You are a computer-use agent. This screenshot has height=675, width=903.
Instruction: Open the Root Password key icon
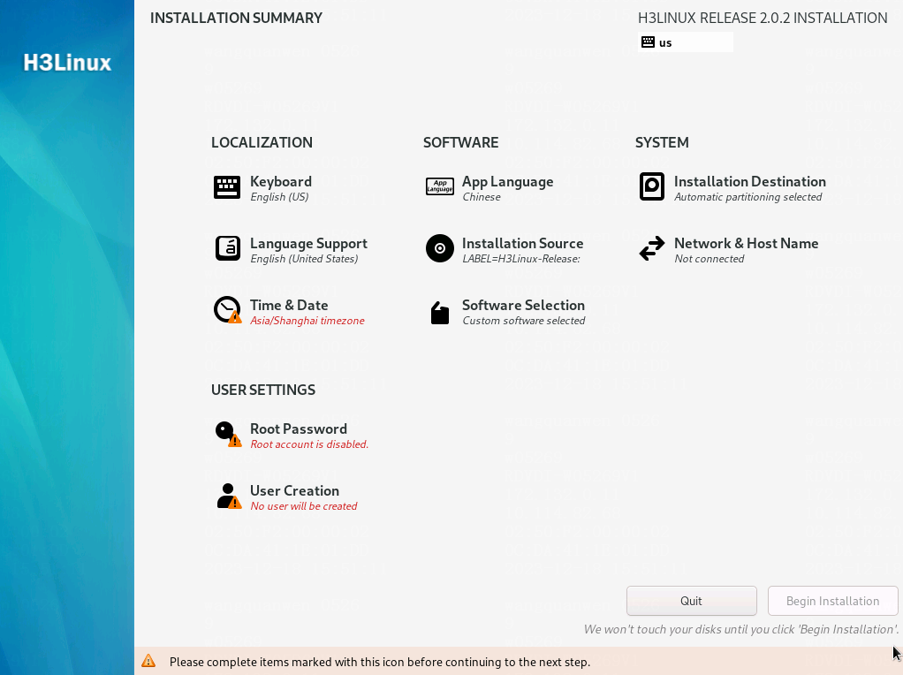click(228, 435)
